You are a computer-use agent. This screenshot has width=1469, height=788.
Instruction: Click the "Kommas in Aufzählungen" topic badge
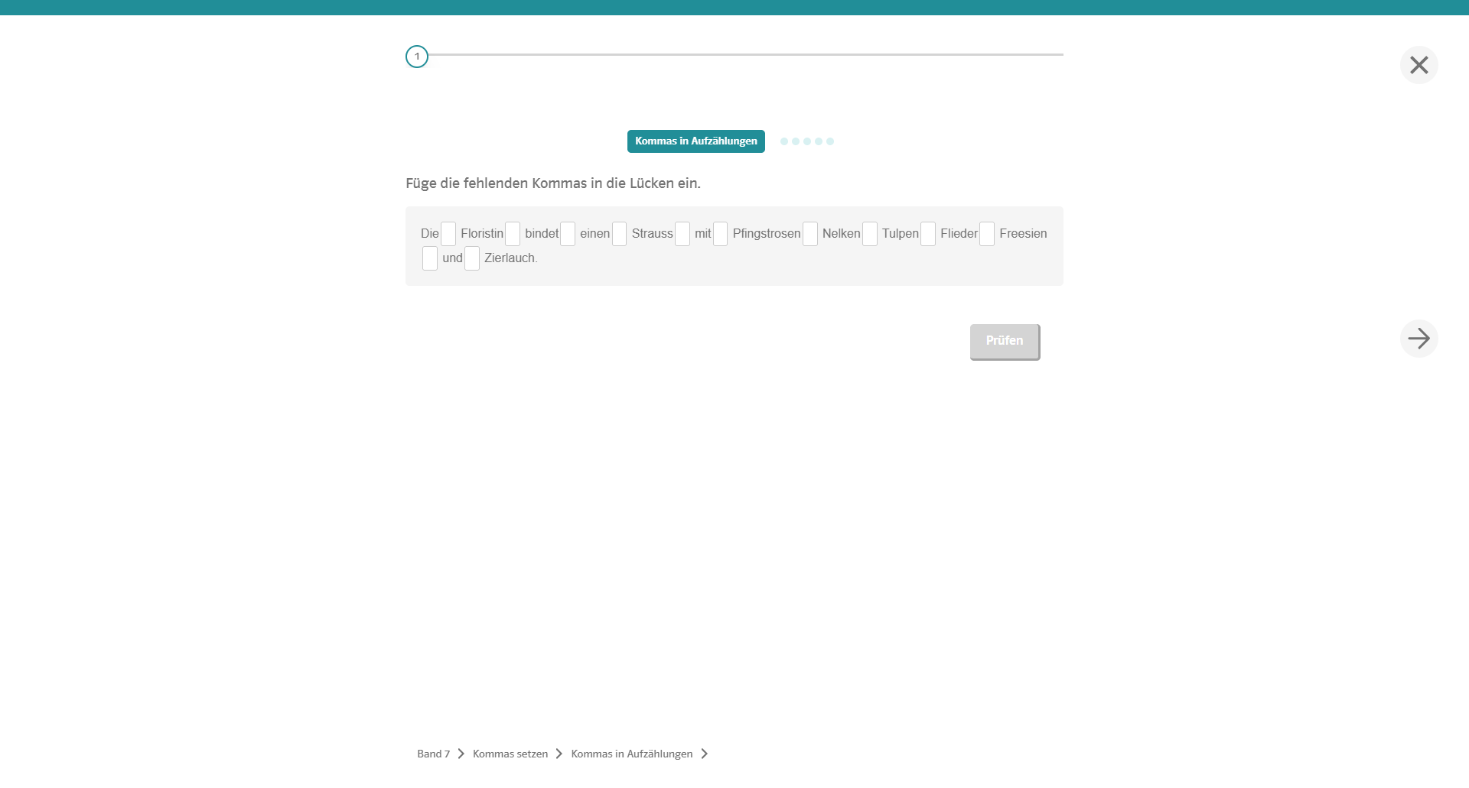695,141
